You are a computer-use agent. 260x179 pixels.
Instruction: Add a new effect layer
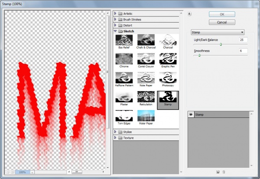pyautogui.click(x=218, y=172)
